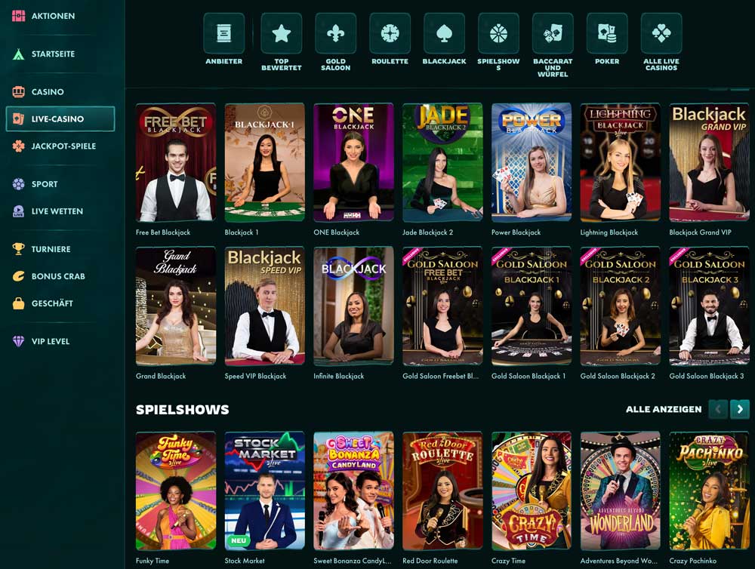
Task: Open Sweet Bonanza Candyland thumbnail
Action: click(353, 491)
